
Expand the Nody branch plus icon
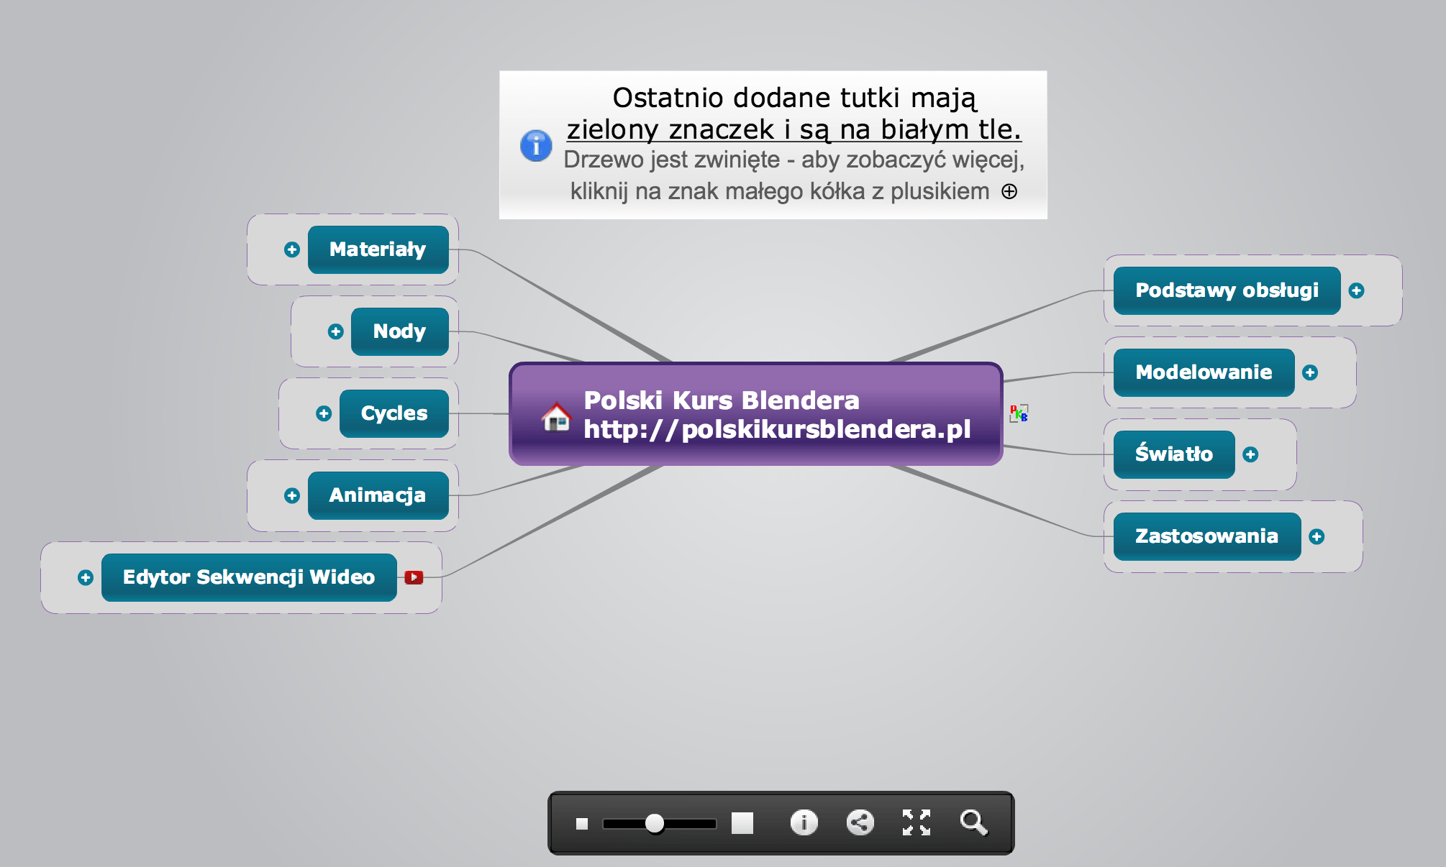(335, 331)
